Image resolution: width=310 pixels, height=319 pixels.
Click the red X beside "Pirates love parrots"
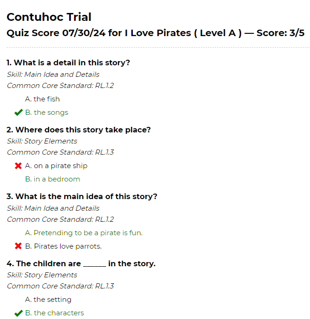click(19, 246)
